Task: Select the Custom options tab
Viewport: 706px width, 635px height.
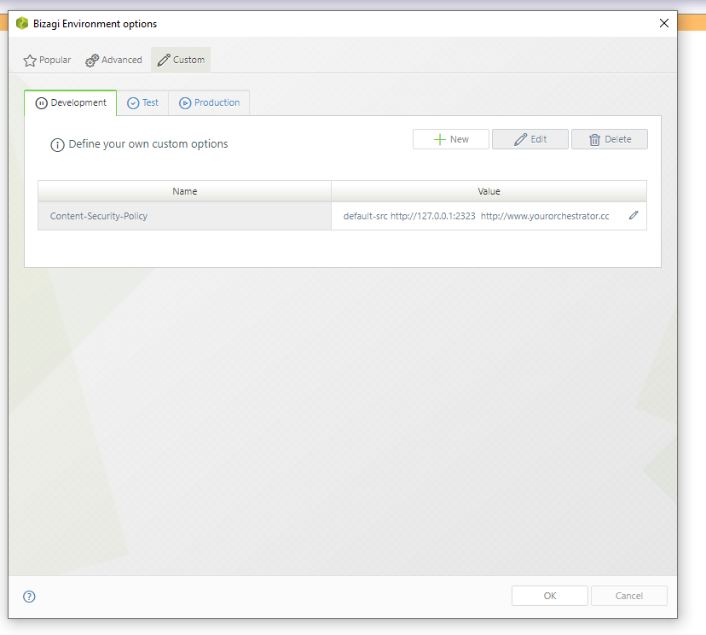Action: click(x=181, y=60)
